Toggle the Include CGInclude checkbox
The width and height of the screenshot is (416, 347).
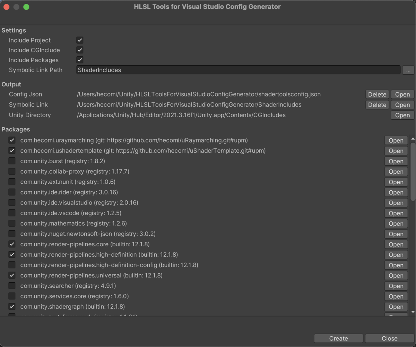(80, 50)
